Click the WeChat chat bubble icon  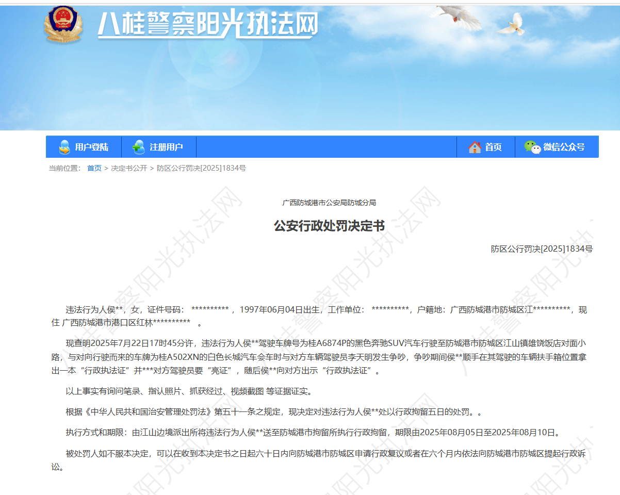[532, 147]
